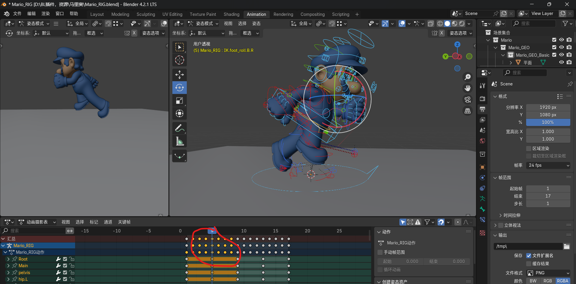The image size is (576, 284).
Task: Select the Breakdowner pose tool
Action: (x=180, y=156)
